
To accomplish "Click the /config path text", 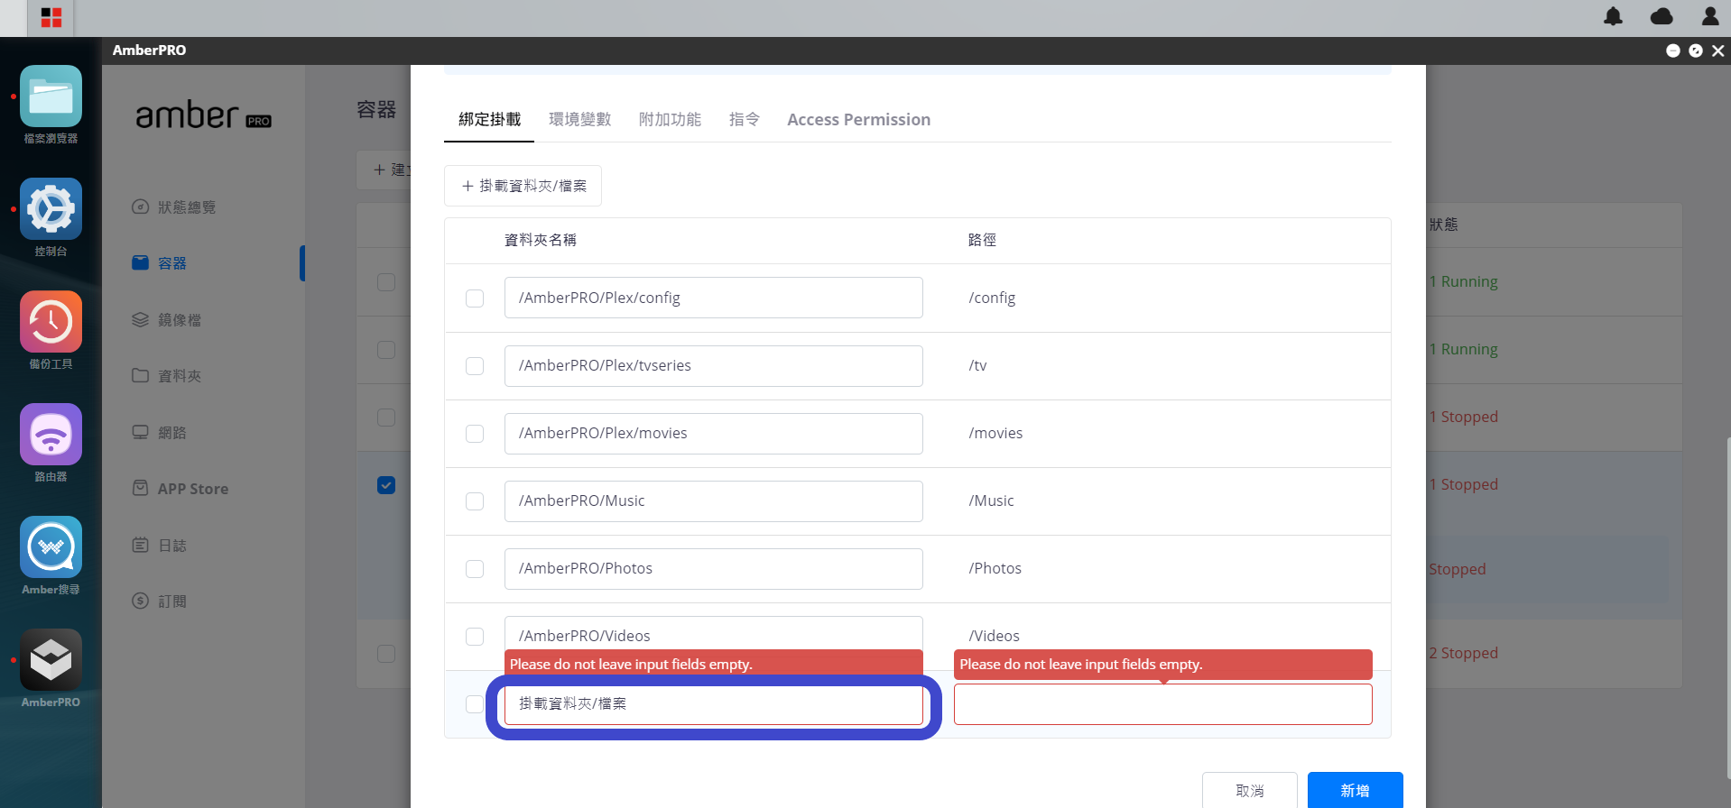I will click(x=992, y=298).
